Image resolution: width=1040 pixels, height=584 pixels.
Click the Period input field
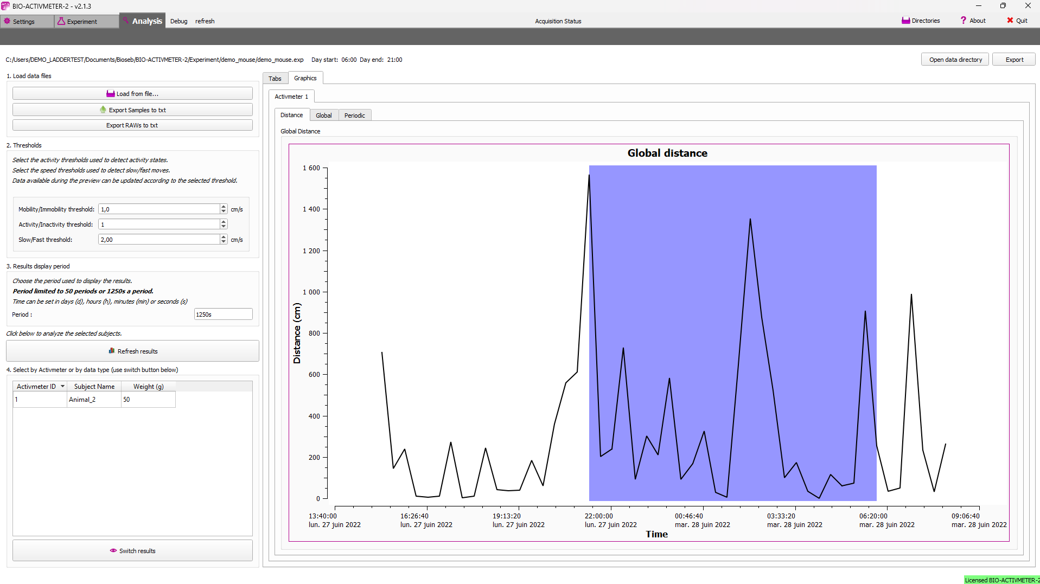pos(223,315)
